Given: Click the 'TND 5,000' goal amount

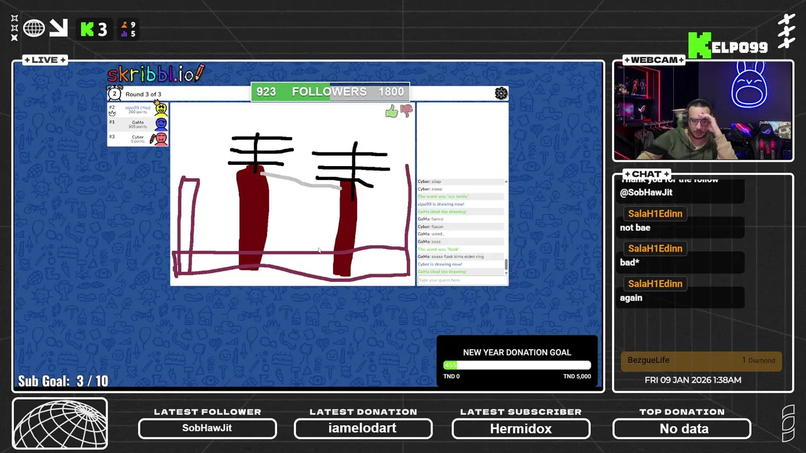Looking at the screenshot, I should [577, 376].
